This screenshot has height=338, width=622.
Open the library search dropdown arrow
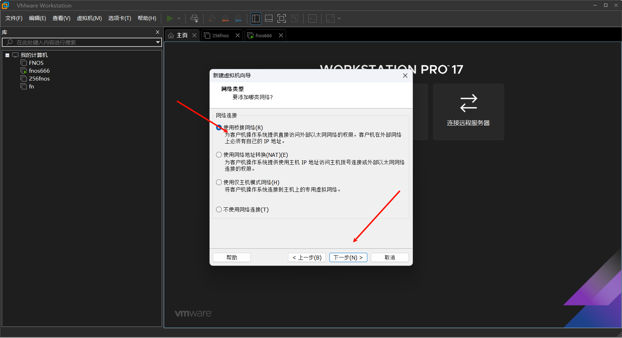(158, 42)
